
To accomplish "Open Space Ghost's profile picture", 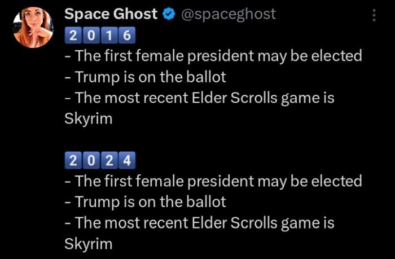I will tap(33, 27).
